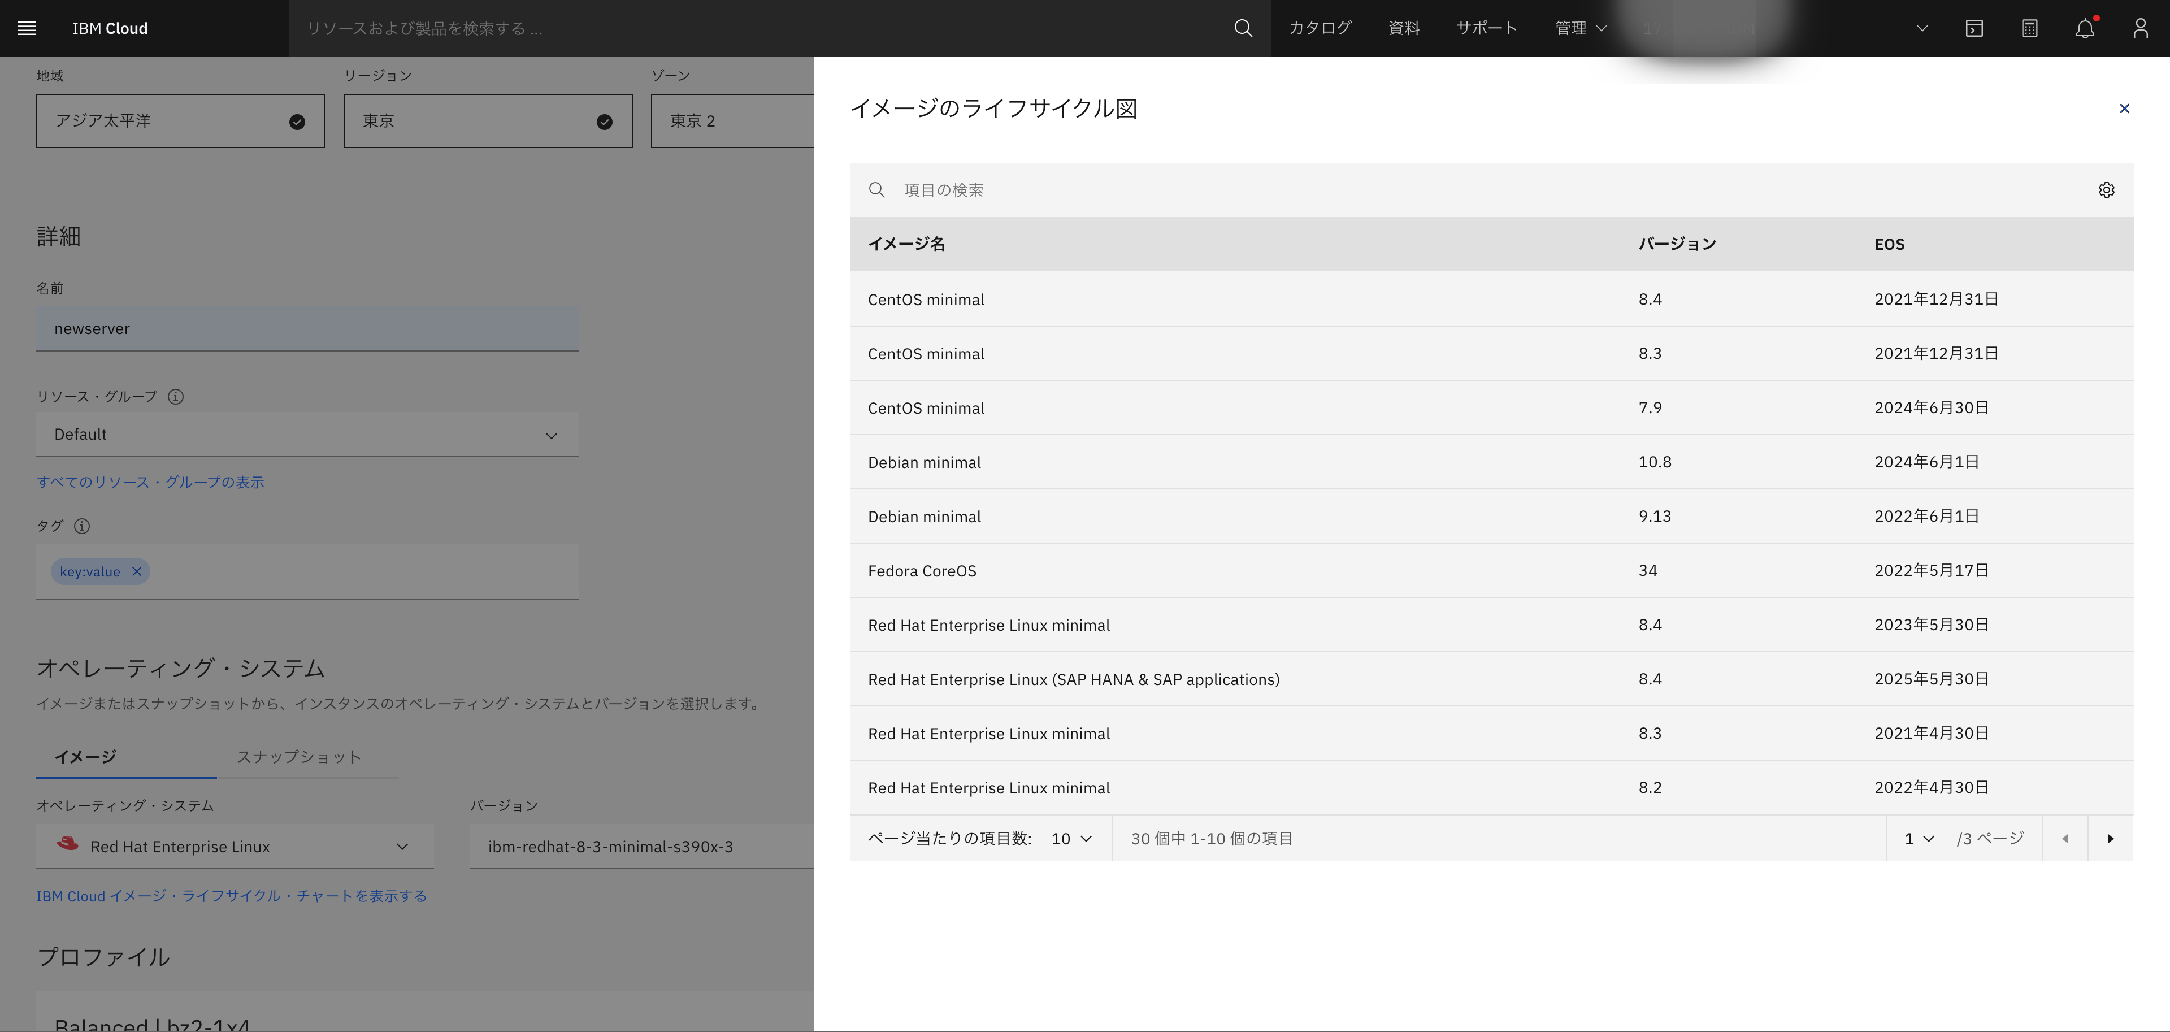
Task: Open table settings gear in lifecycle panel
Action: pos(2107,189)
